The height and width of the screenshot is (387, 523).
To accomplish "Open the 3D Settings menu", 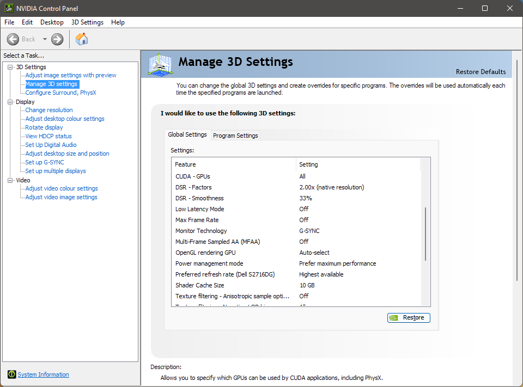I will [87, 22].
